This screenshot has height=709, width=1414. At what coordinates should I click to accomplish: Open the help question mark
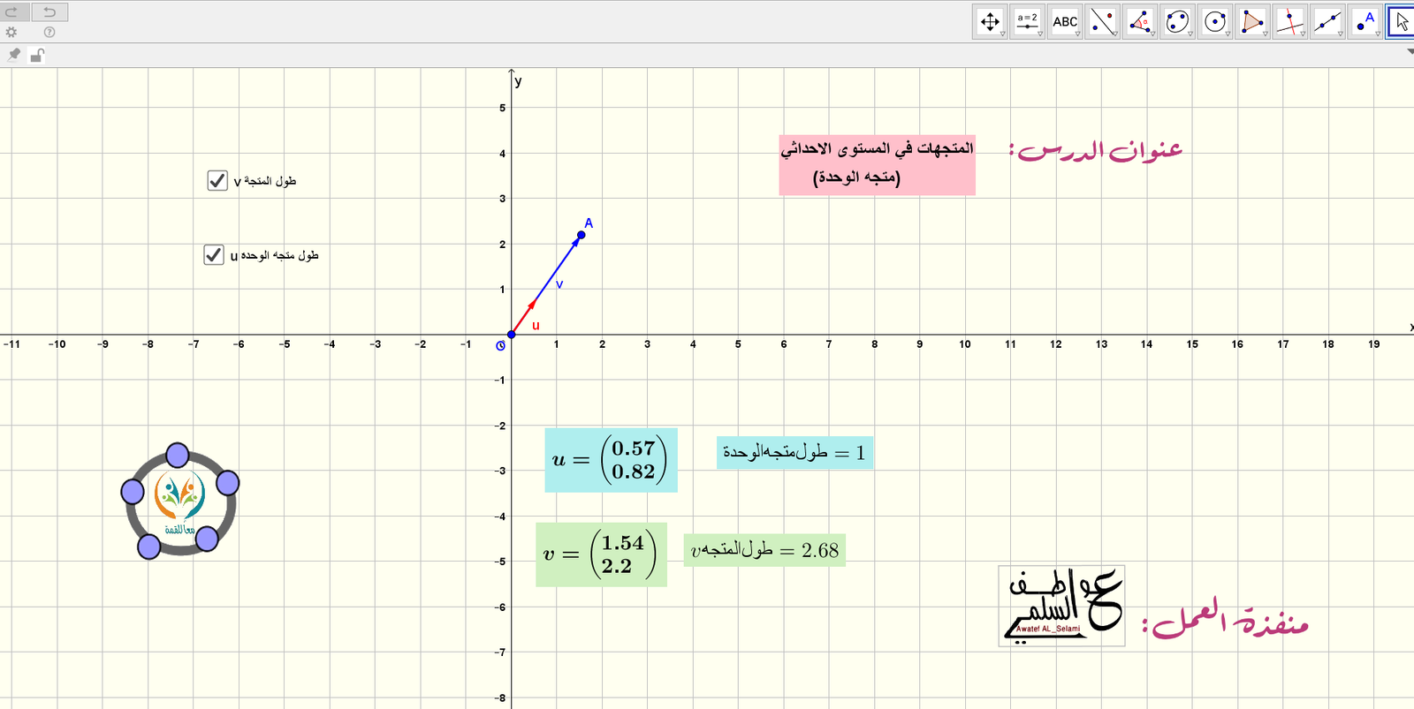pyautogui.click(x=49, y=32)
